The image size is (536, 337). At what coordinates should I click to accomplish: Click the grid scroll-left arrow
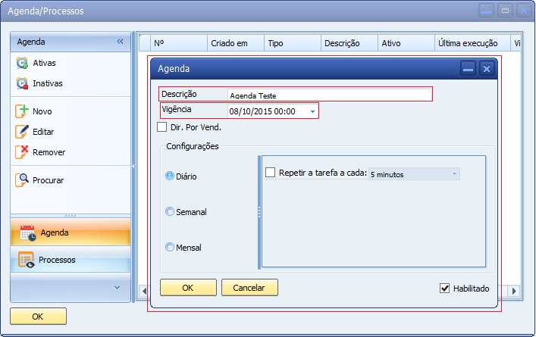click(144, 291)
